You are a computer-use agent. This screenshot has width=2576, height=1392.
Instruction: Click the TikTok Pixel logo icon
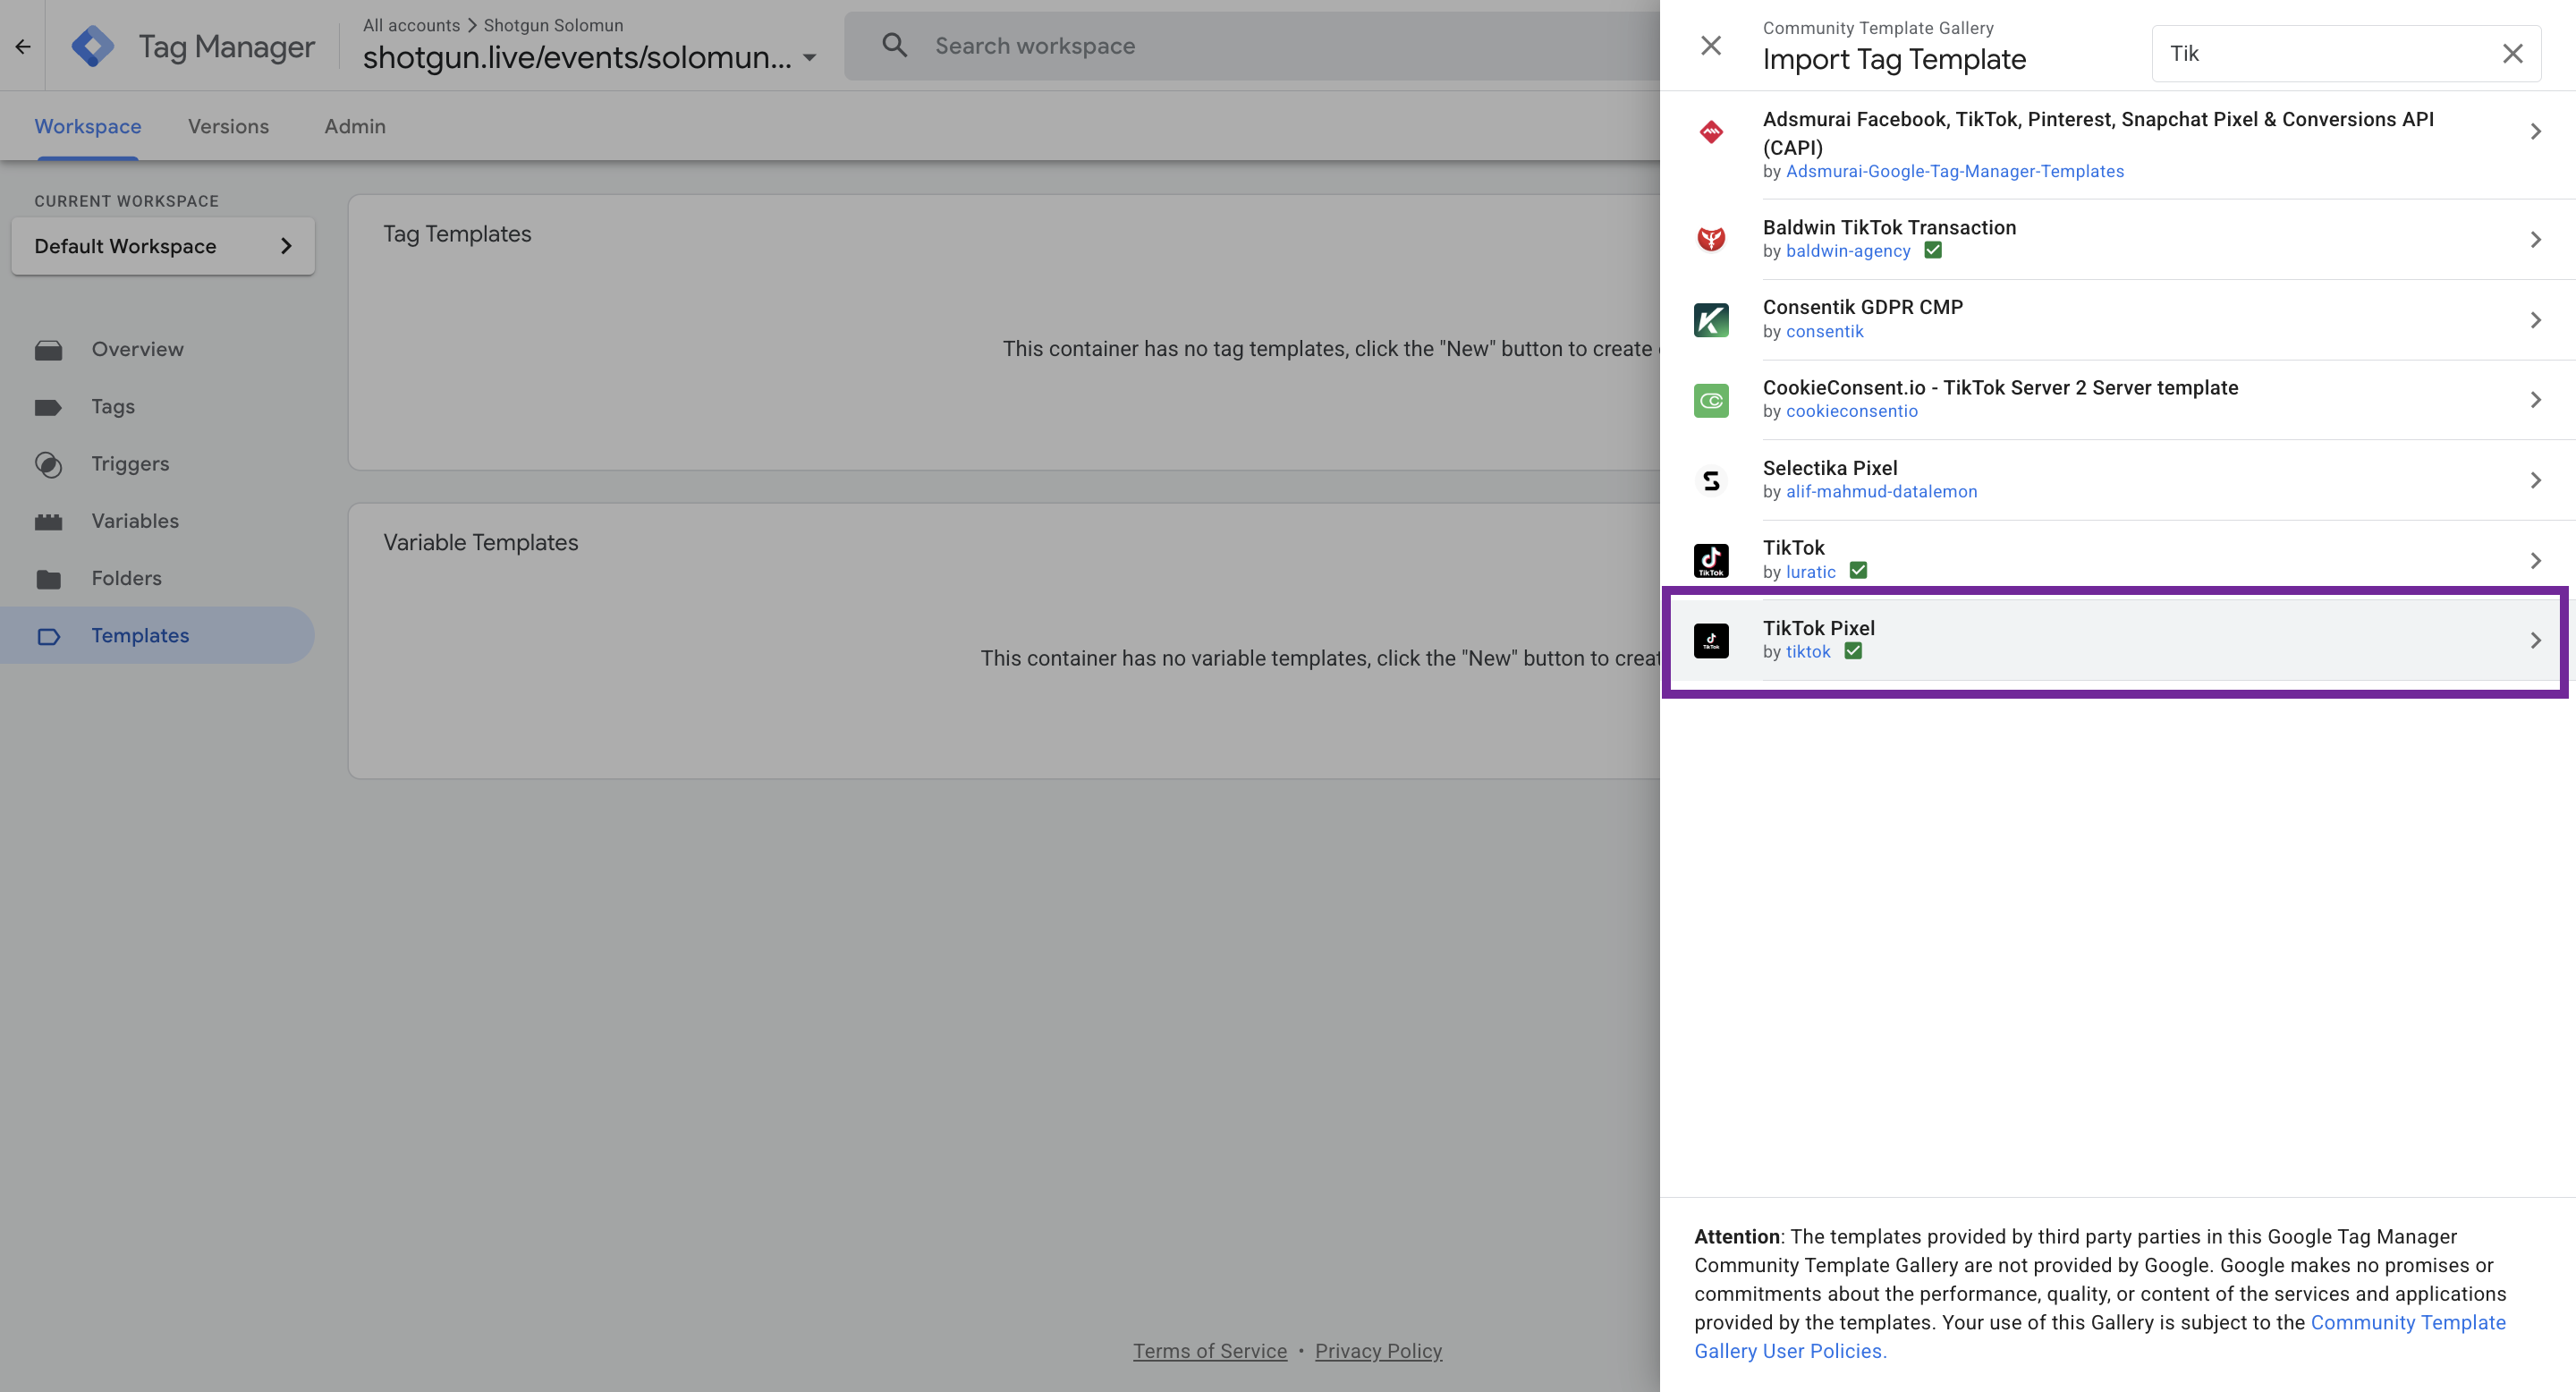click(1711, 641)
